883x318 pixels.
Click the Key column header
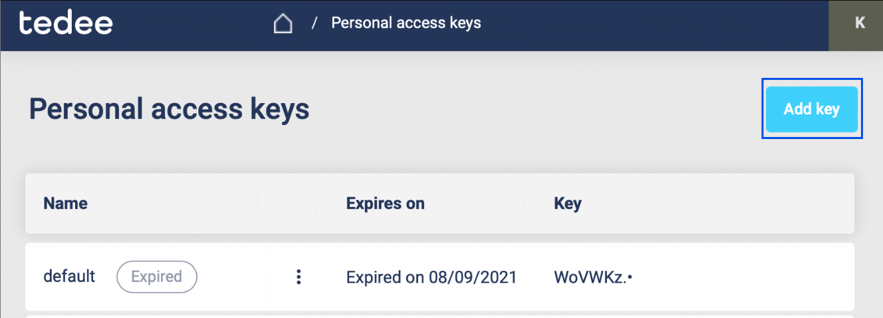567,204
